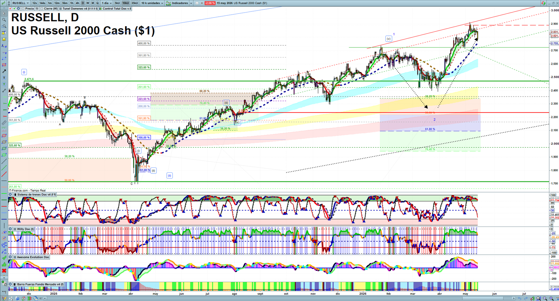Select the black arrow drawing tool
The width and height of the screenshot is (559, 301).
click(4, 71)
